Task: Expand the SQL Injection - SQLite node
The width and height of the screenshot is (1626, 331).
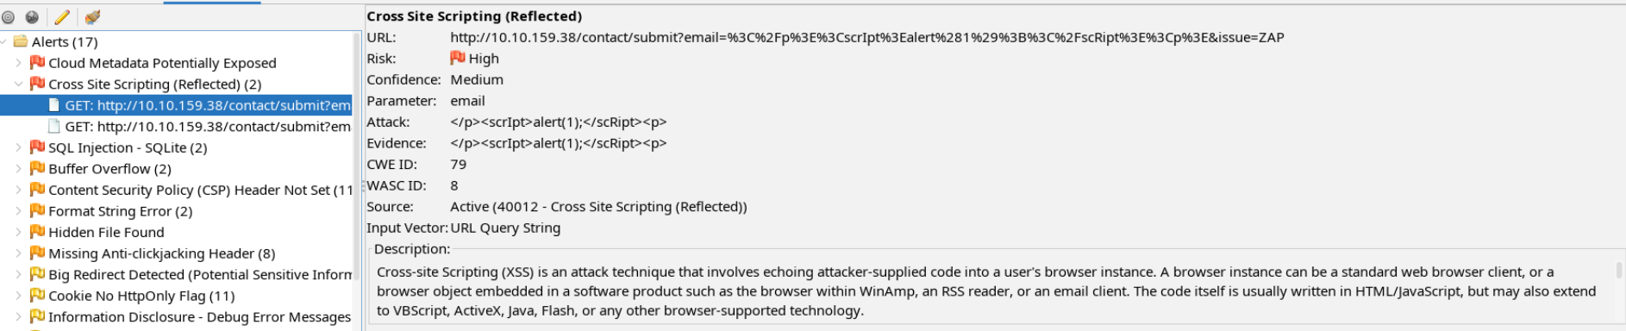Action: [x=19, y=147]
